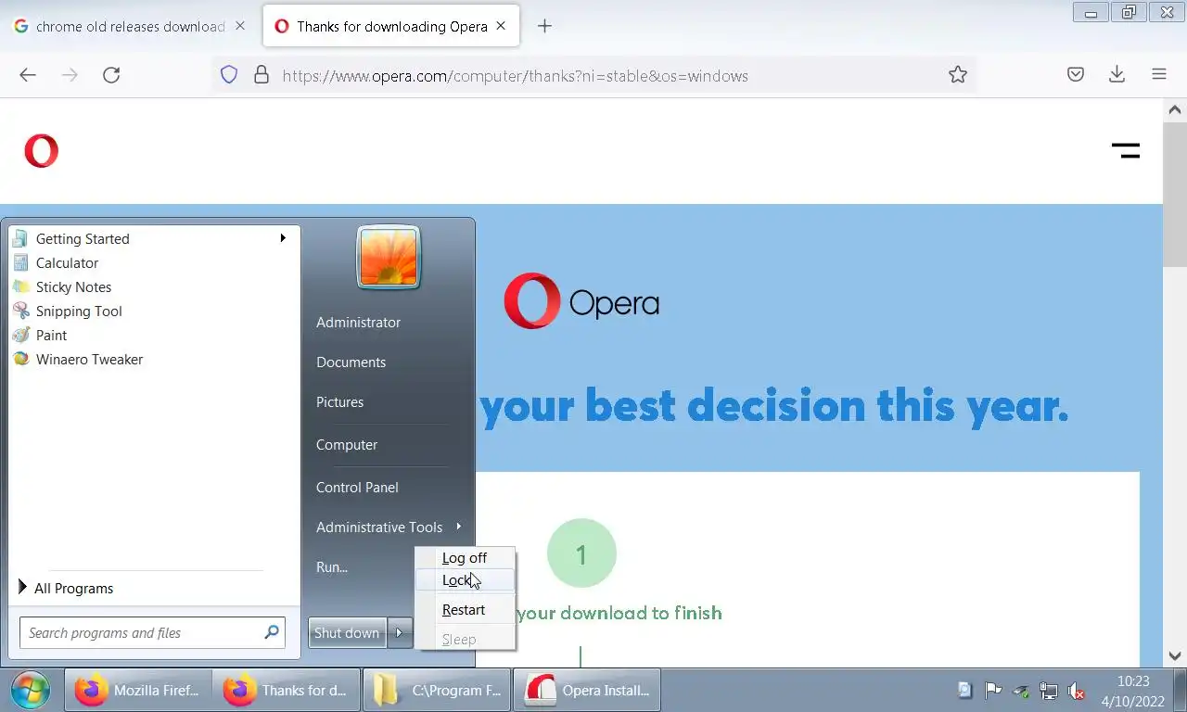Click the Firefox forward arrow
The height and width of the screenshot is (712, 1187).
[x=70, y=75]
